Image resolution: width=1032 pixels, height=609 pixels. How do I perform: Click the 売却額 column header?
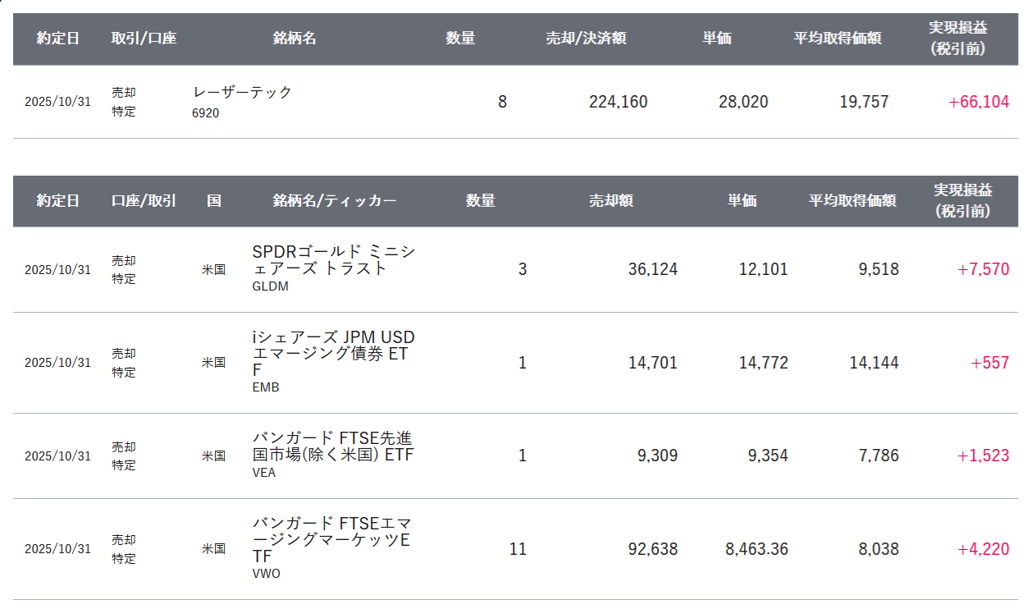pos(610,201)
